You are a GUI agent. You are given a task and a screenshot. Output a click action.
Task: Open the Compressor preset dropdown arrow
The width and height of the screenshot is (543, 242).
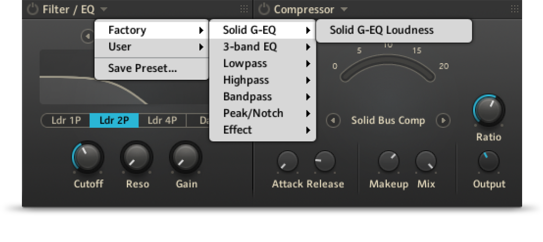344,9
